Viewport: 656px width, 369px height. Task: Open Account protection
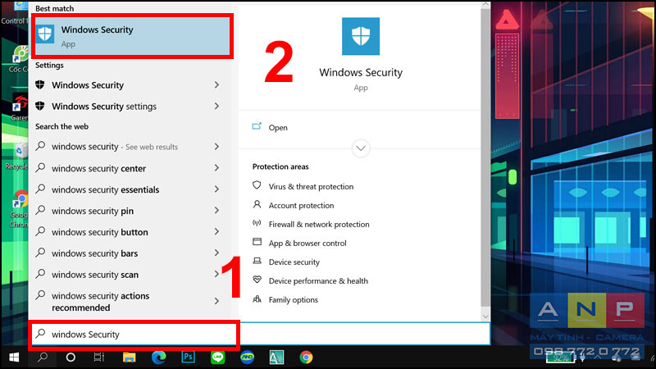tap(301, 206)
